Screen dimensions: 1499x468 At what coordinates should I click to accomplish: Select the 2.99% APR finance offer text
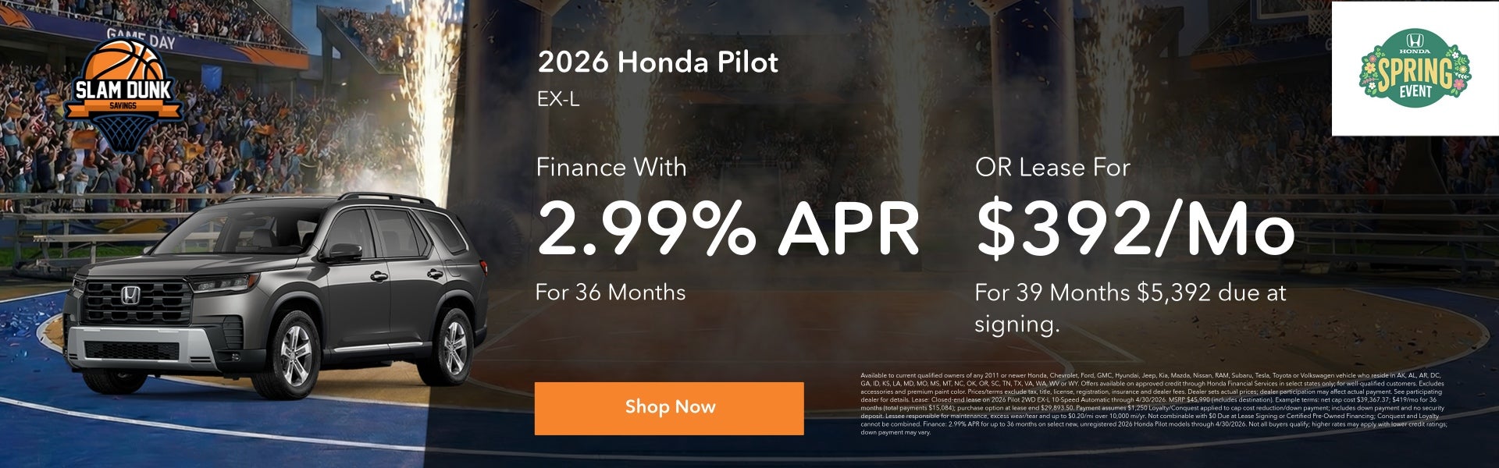pyautogui.click(x=726, y=229)
